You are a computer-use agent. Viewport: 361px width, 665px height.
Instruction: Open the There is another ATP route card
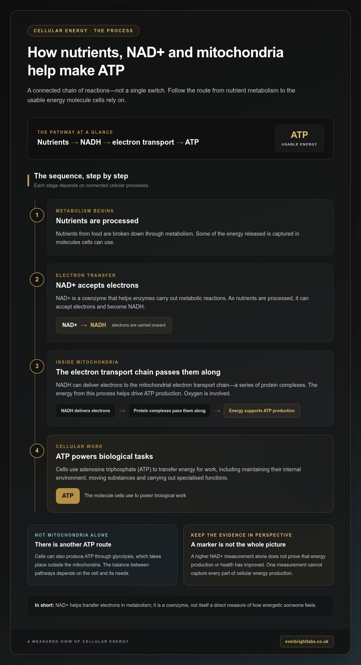point(102,555)
